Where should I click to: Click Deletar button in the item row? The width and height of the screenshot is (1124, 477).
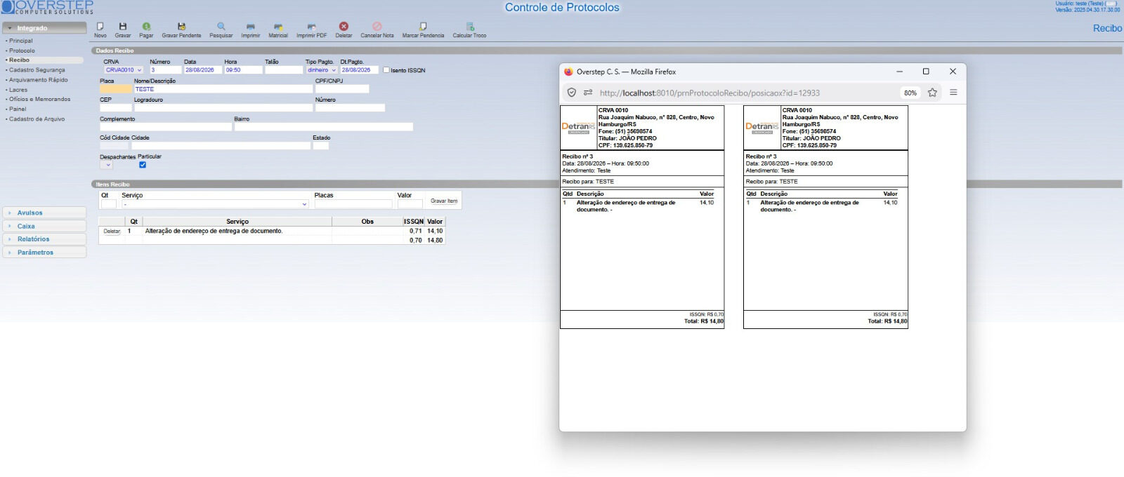tap(112, 231)
